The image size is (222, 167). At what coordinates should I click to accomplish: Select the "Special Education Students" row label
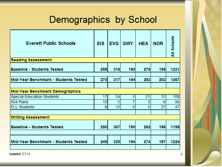35,97
